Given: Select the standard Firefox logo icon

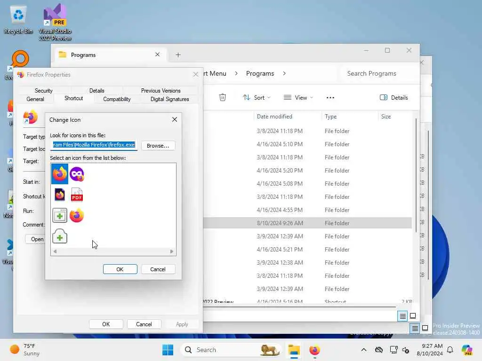Looking at the screenshot, I should pos(60,174).
